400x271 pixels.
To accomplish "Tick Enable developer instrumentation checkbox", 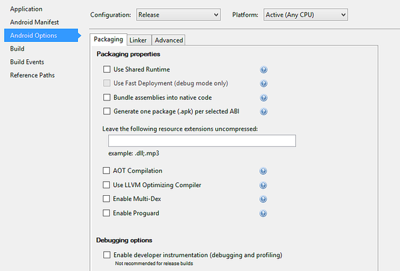I will (107, 255).
